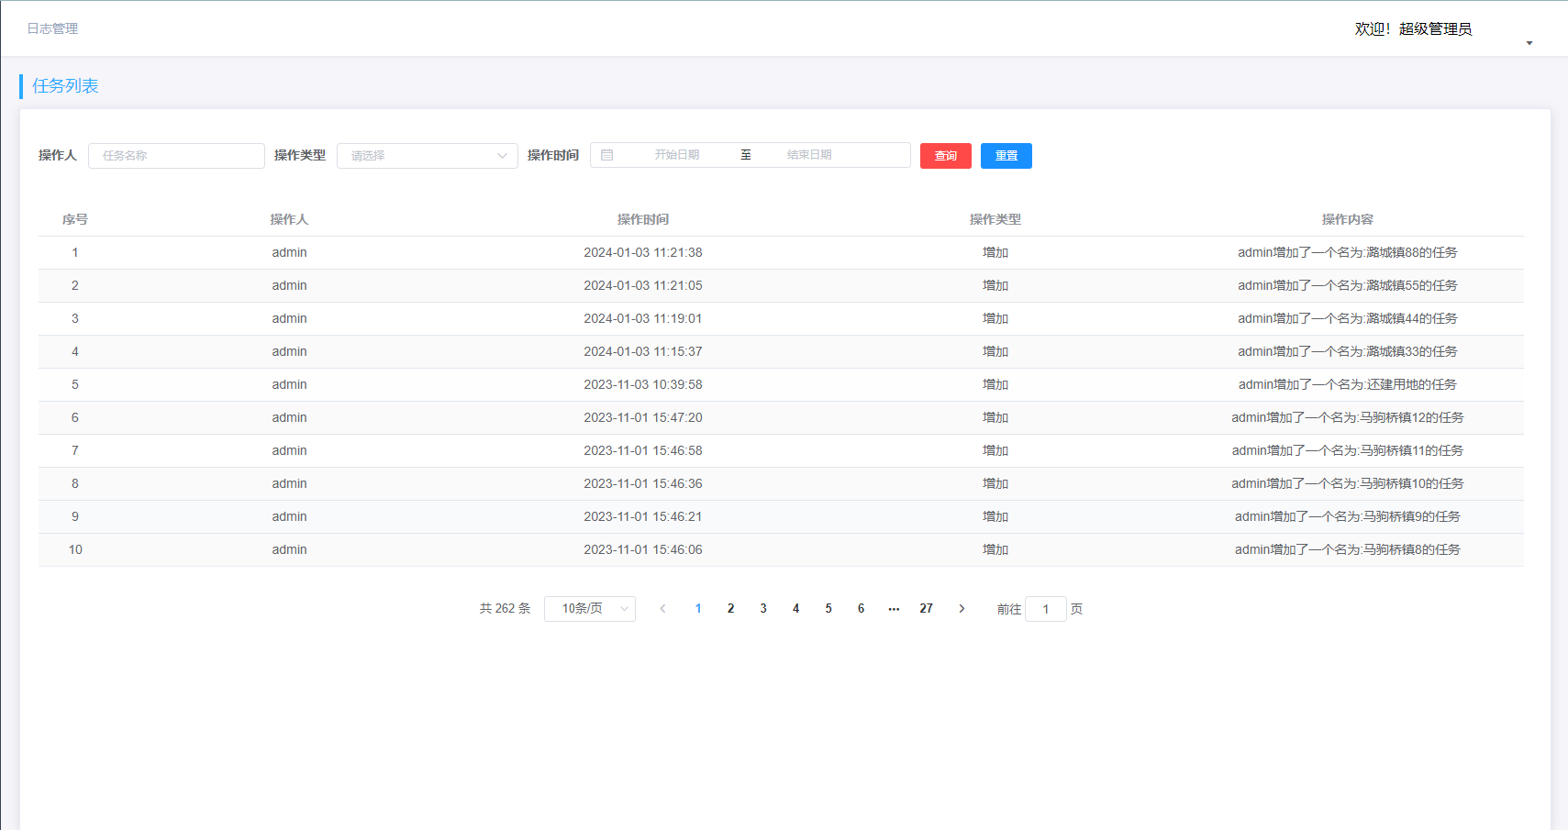This screenshot has width=1568, height=830.
Task: Click the page jump number input
Action: pyautogui.click(x=1046, y=609)
